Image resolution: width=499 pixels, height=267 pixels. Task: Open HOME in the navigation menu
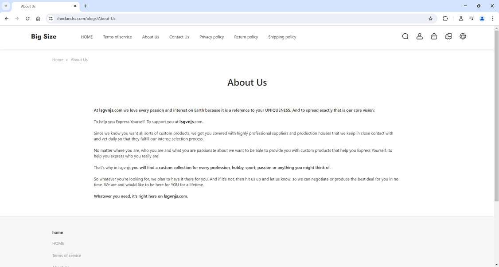point(86,37)
